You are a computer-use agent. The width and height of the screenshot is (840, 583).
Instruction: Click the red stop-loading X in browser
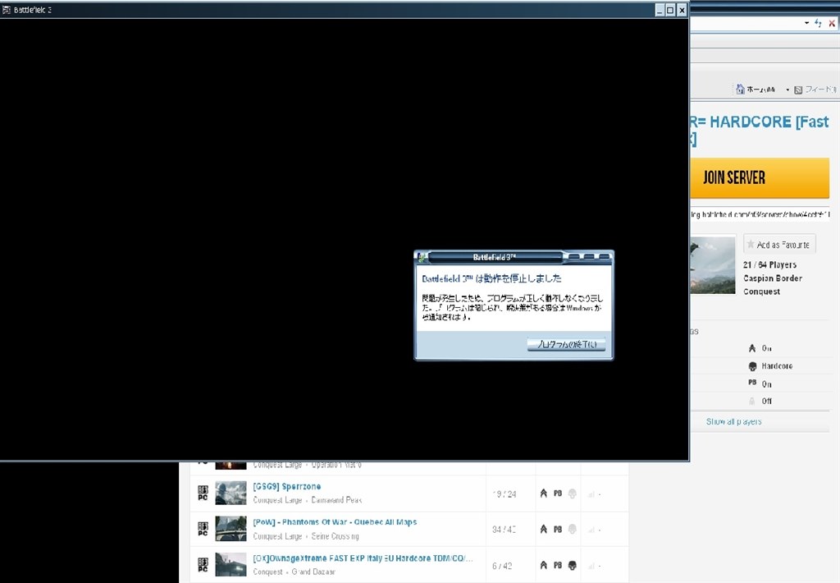(832, 23)
